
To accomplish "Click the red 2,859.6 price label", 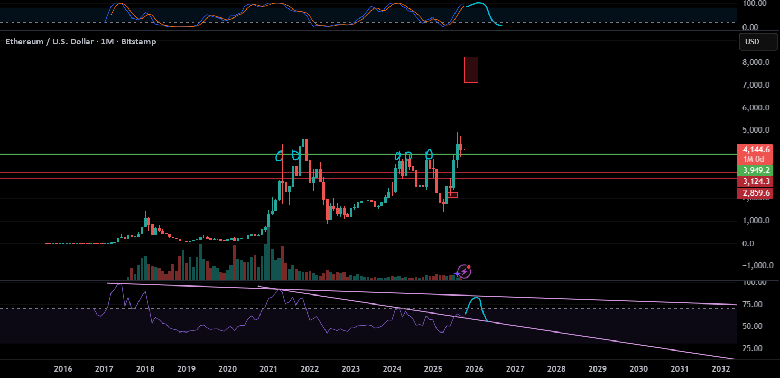I will point(757,193).
